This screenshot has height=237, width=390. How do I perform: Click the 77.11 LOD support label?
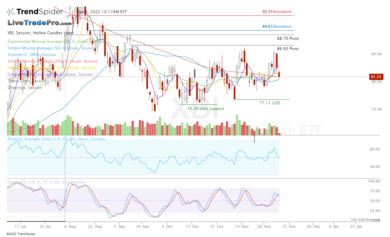pos(269,103)
